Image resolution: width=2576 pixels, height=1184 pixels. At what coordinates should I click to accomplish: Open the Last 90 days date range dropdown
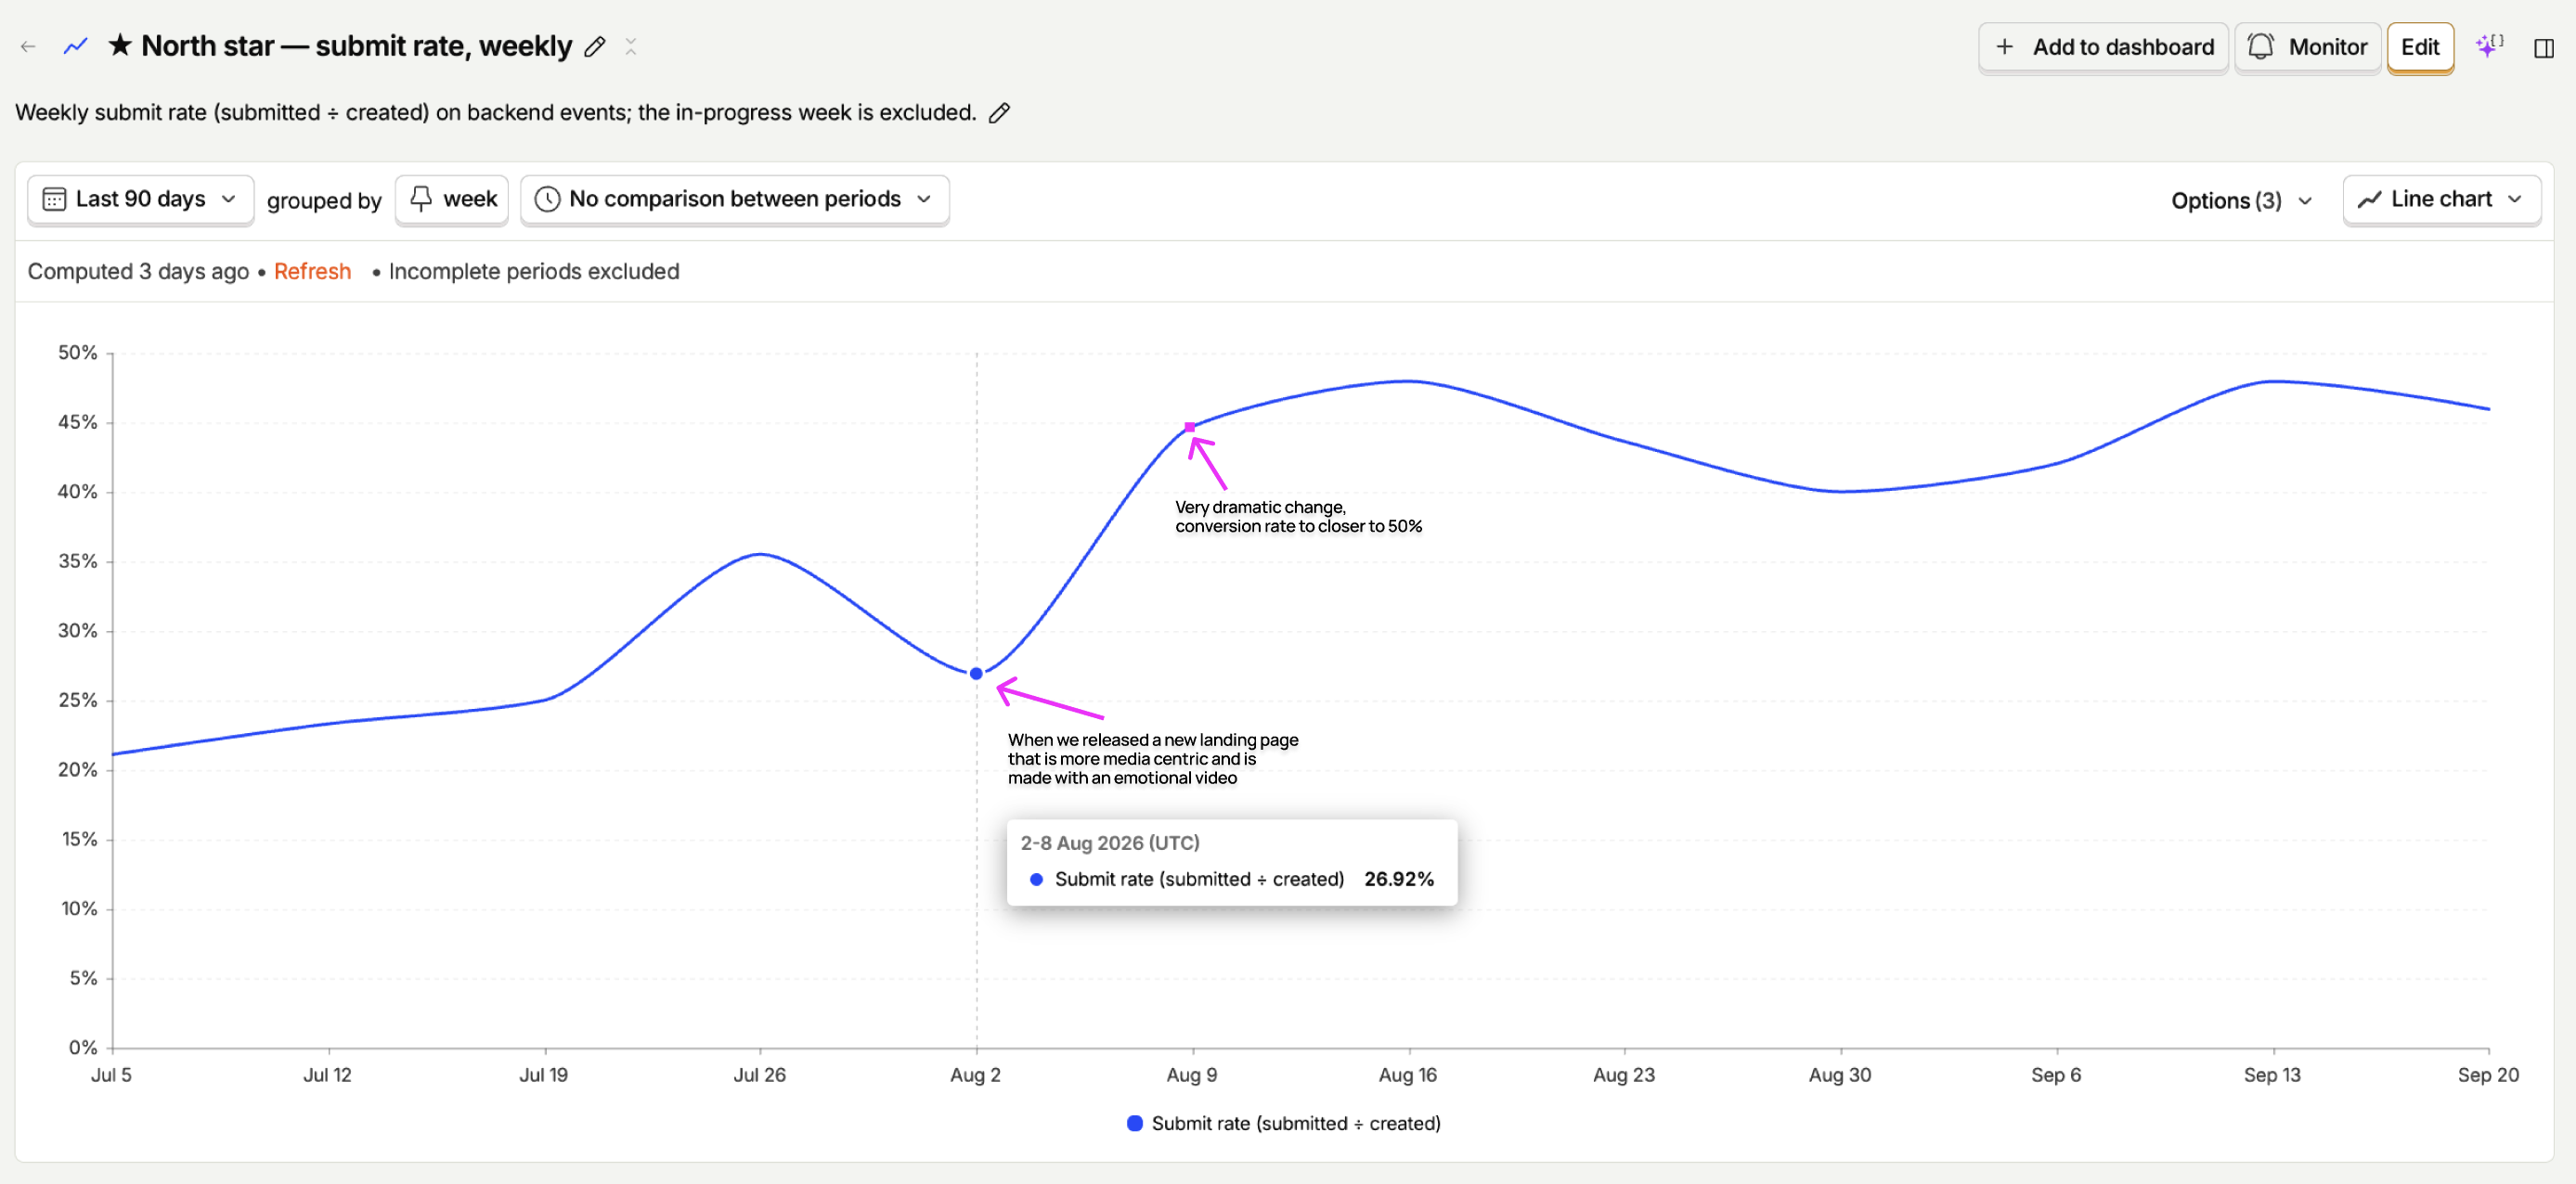click(x=140, y=199)
